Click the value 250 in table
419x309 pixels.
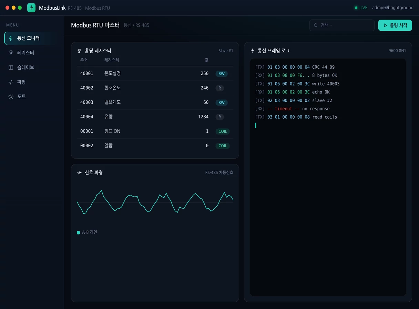pos(204,73)
